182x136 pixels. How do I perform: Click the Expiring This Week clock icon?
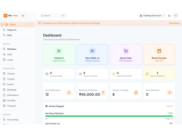pos(114,74)
